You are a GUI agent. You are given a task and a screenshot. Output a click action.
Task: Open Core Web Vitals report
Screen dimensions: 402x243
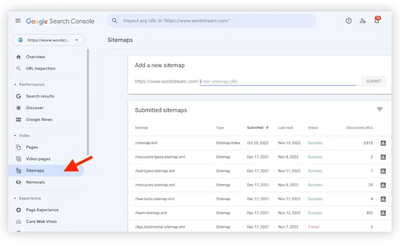coord(41,222)
